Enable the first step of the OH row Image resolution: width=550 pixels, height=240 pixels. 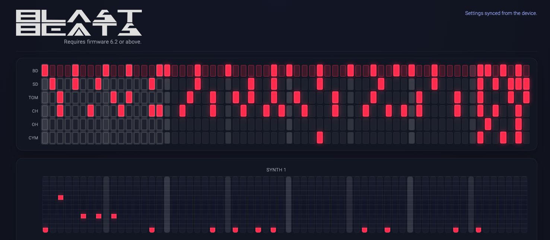click(45, 124)
